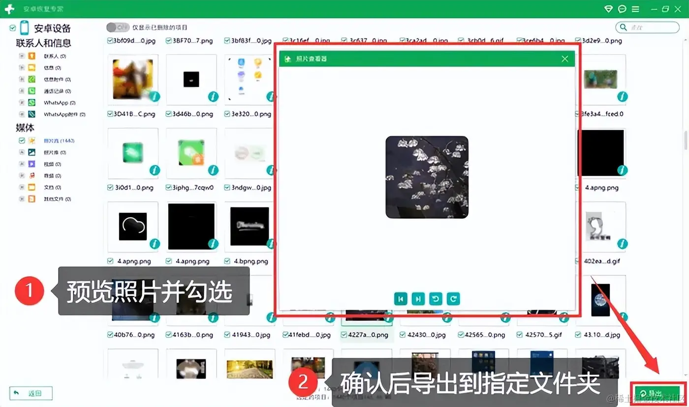Viewport: 689px width, 407px height.
Task: Select the 402ea...d.gif thumbnail
Action: click(601, 226)
